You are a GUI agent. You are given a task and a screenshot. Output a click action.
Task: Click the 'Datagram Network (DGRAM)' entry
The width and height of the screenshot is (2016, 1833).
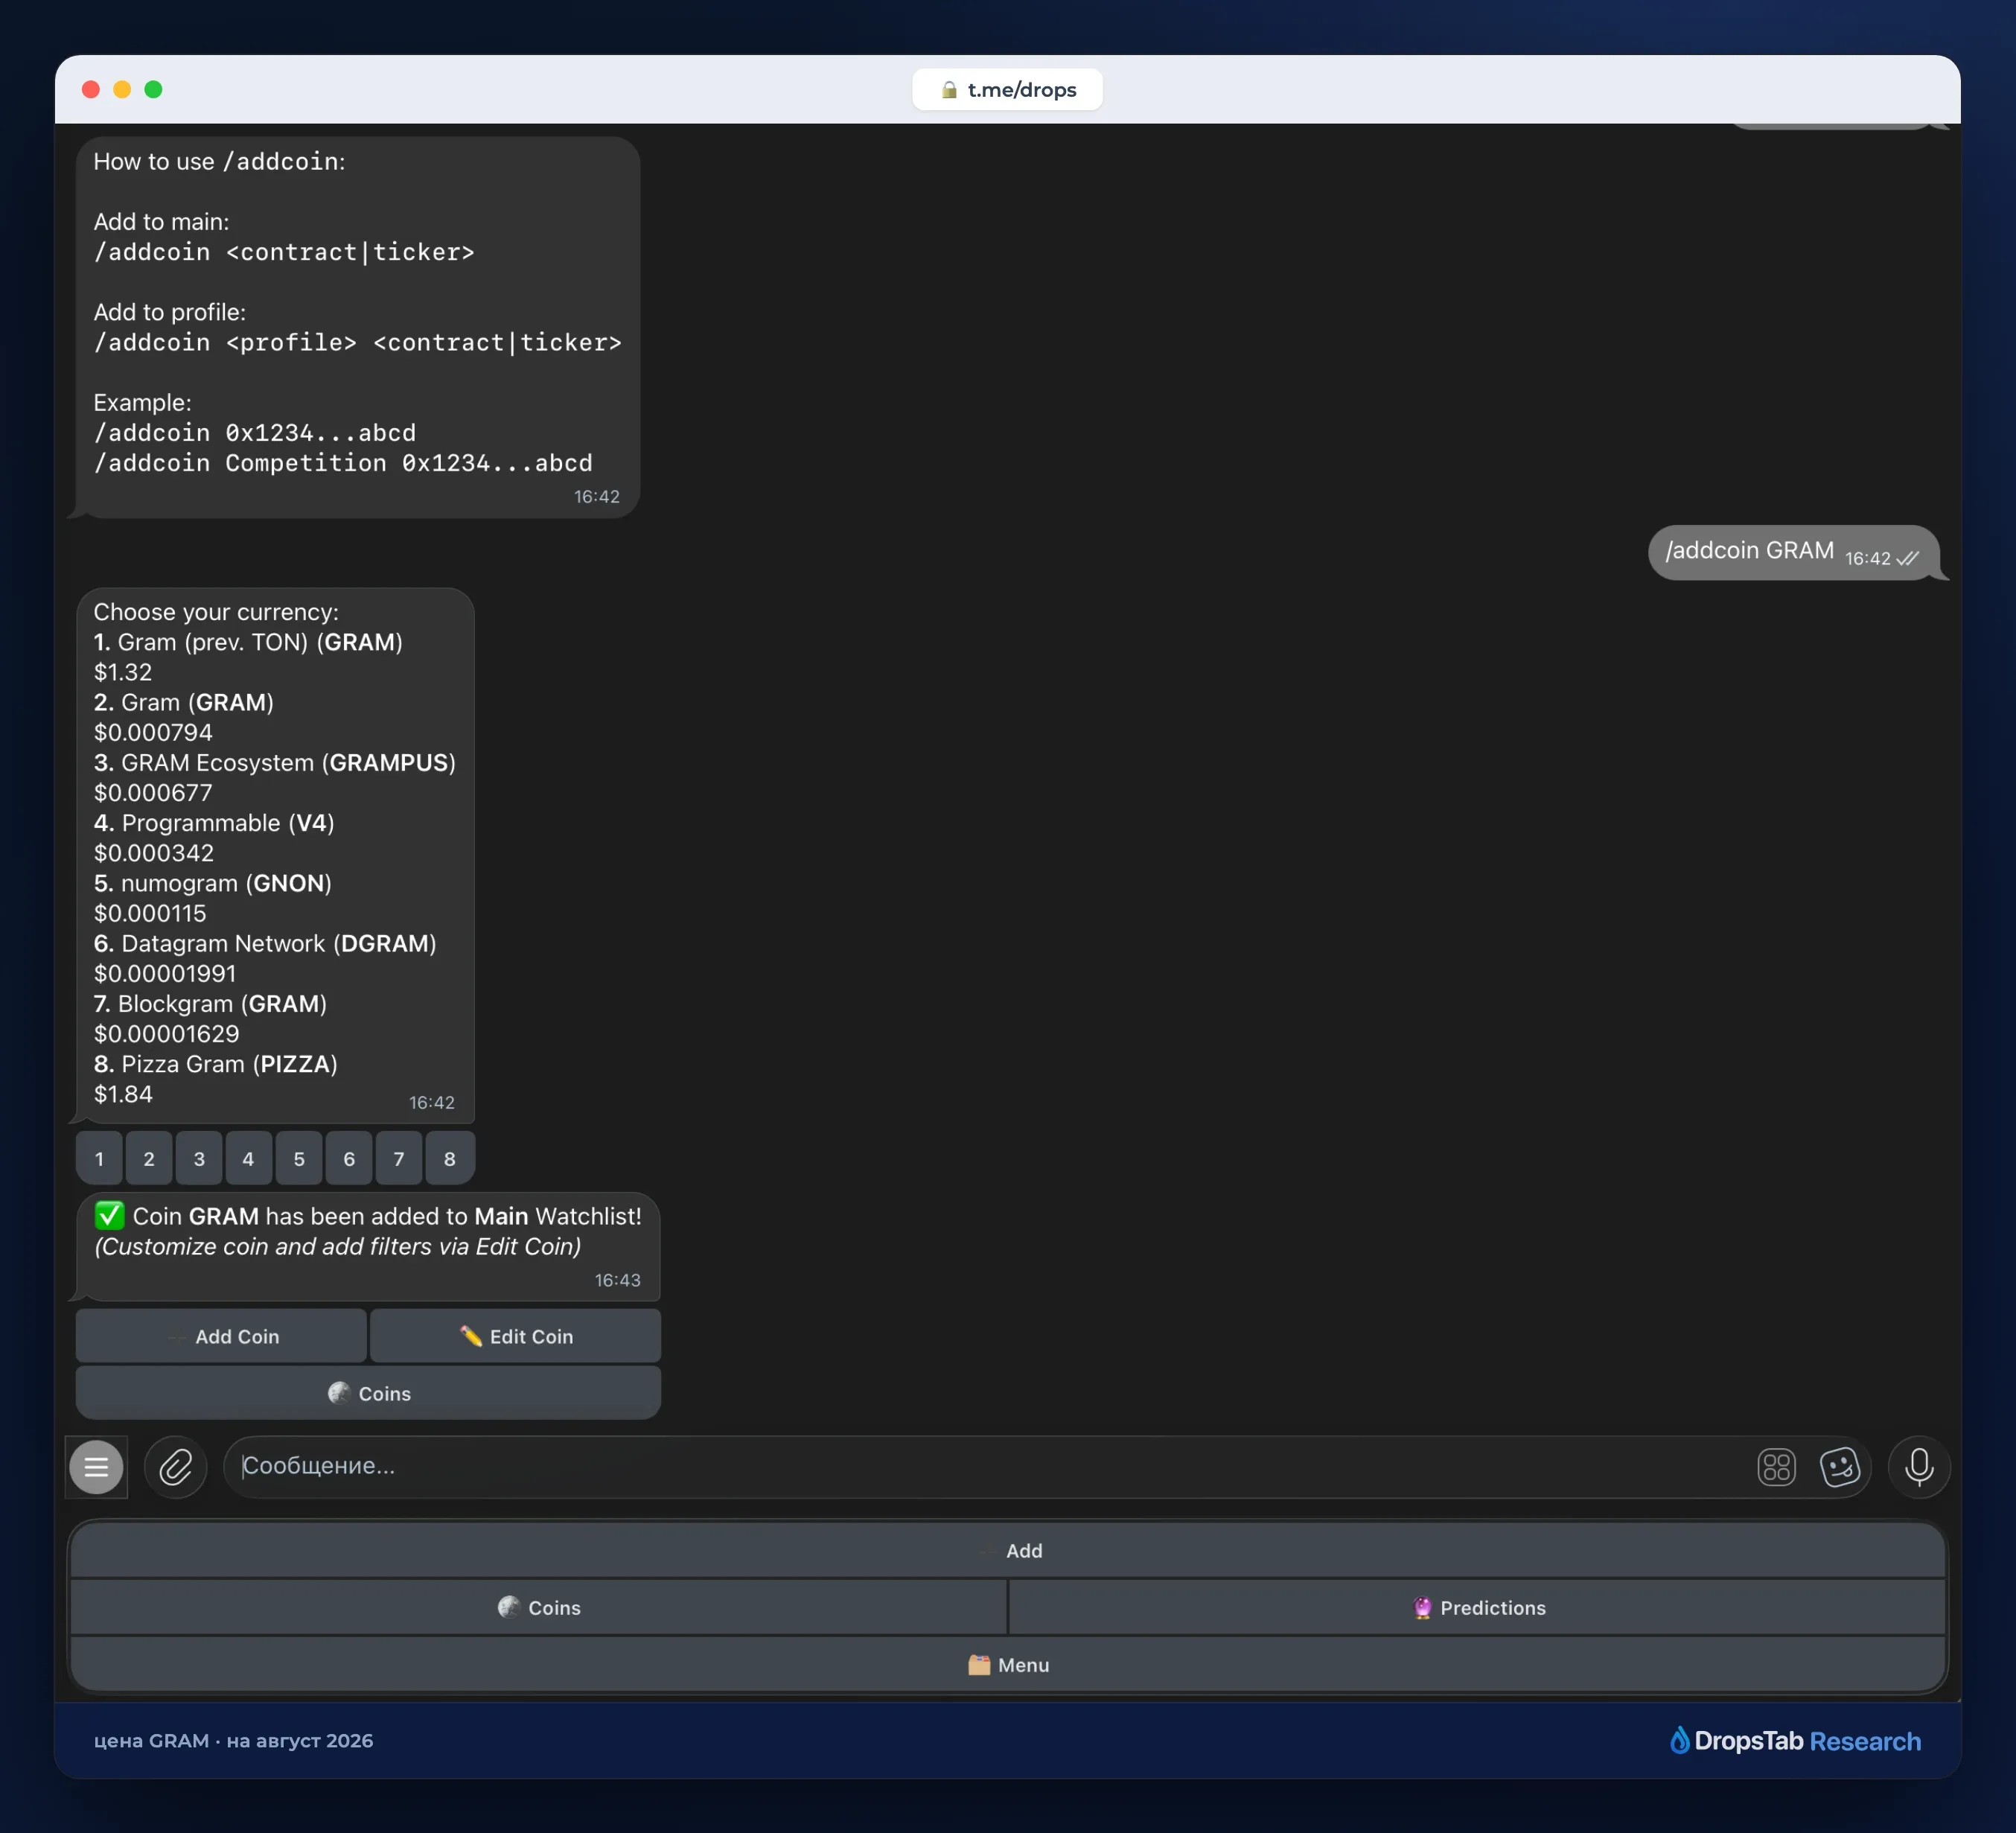pyautogui.click(x=265, y=943)
